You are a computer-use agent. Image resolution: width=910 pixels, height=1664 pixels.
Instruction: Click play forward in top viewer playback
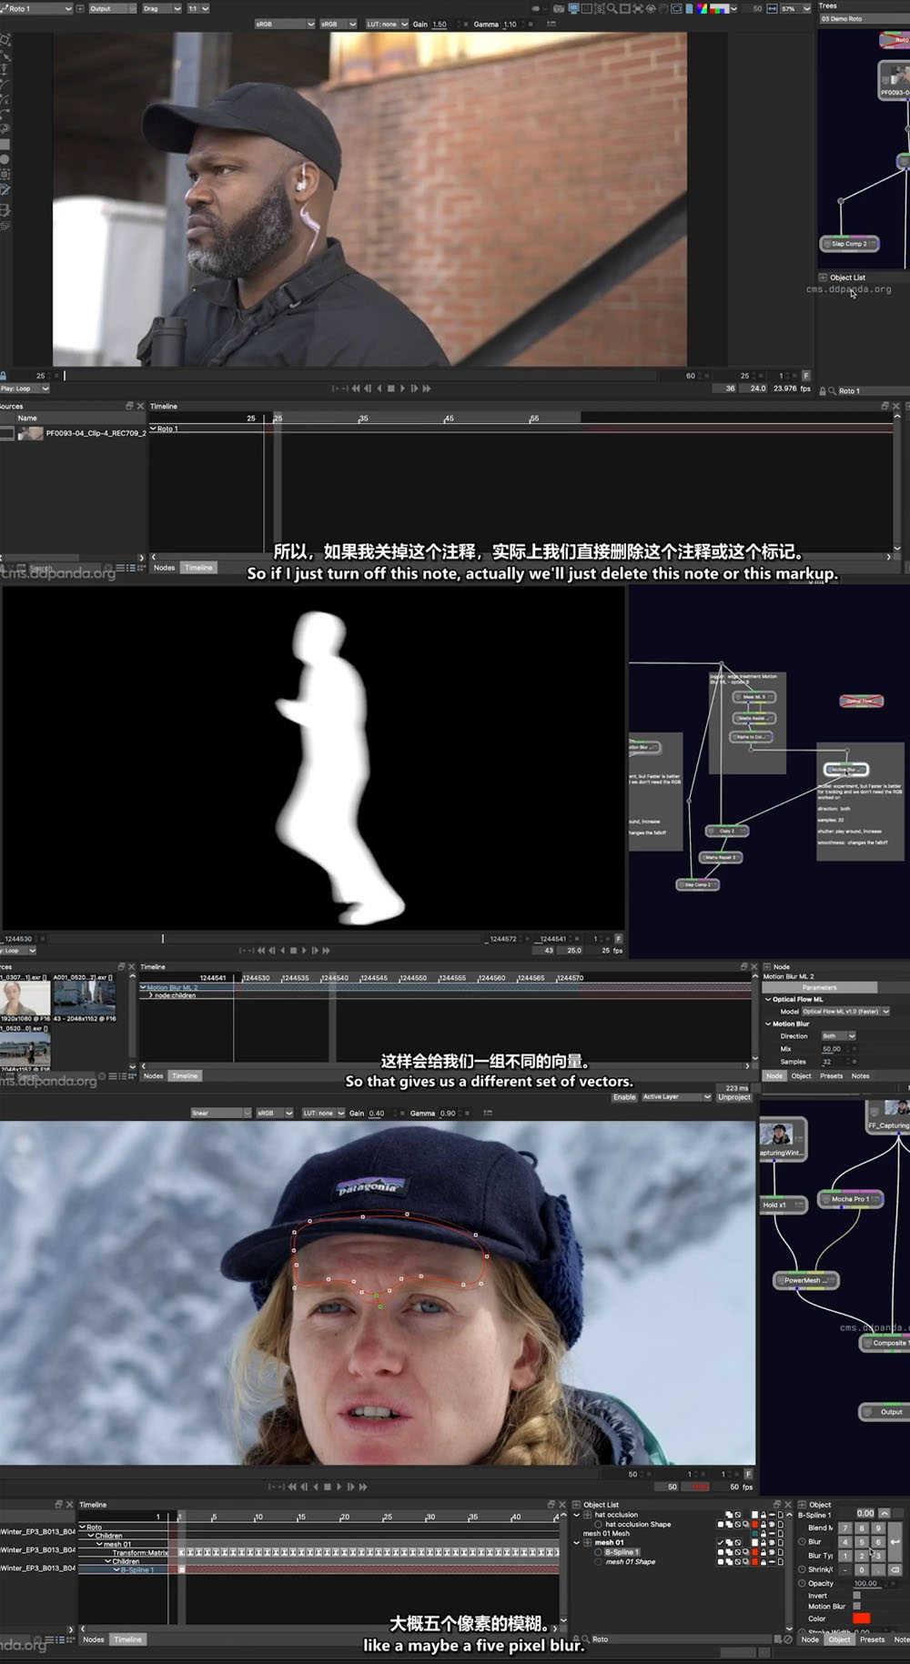click(x=403, y=388)
